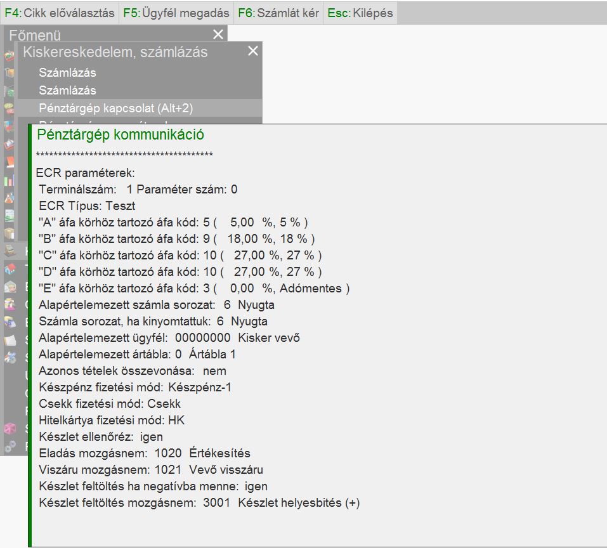Close the Kiskereskedelem, számlázás submenu

click(253, 51)
